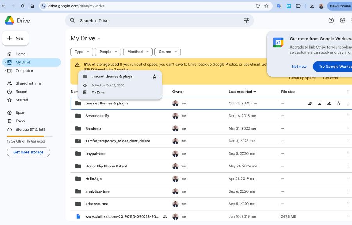
Task: Open more actions for tme.net themes & plugin
Action: (x=348, y=103)
